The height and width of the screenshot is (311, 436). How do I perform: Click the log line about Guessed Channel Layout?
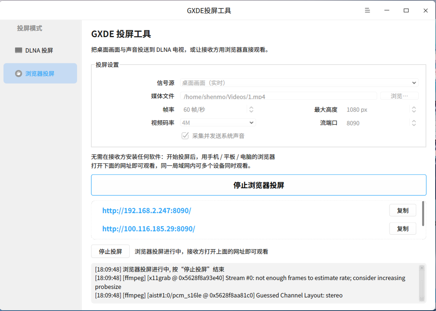coord(219,296)
